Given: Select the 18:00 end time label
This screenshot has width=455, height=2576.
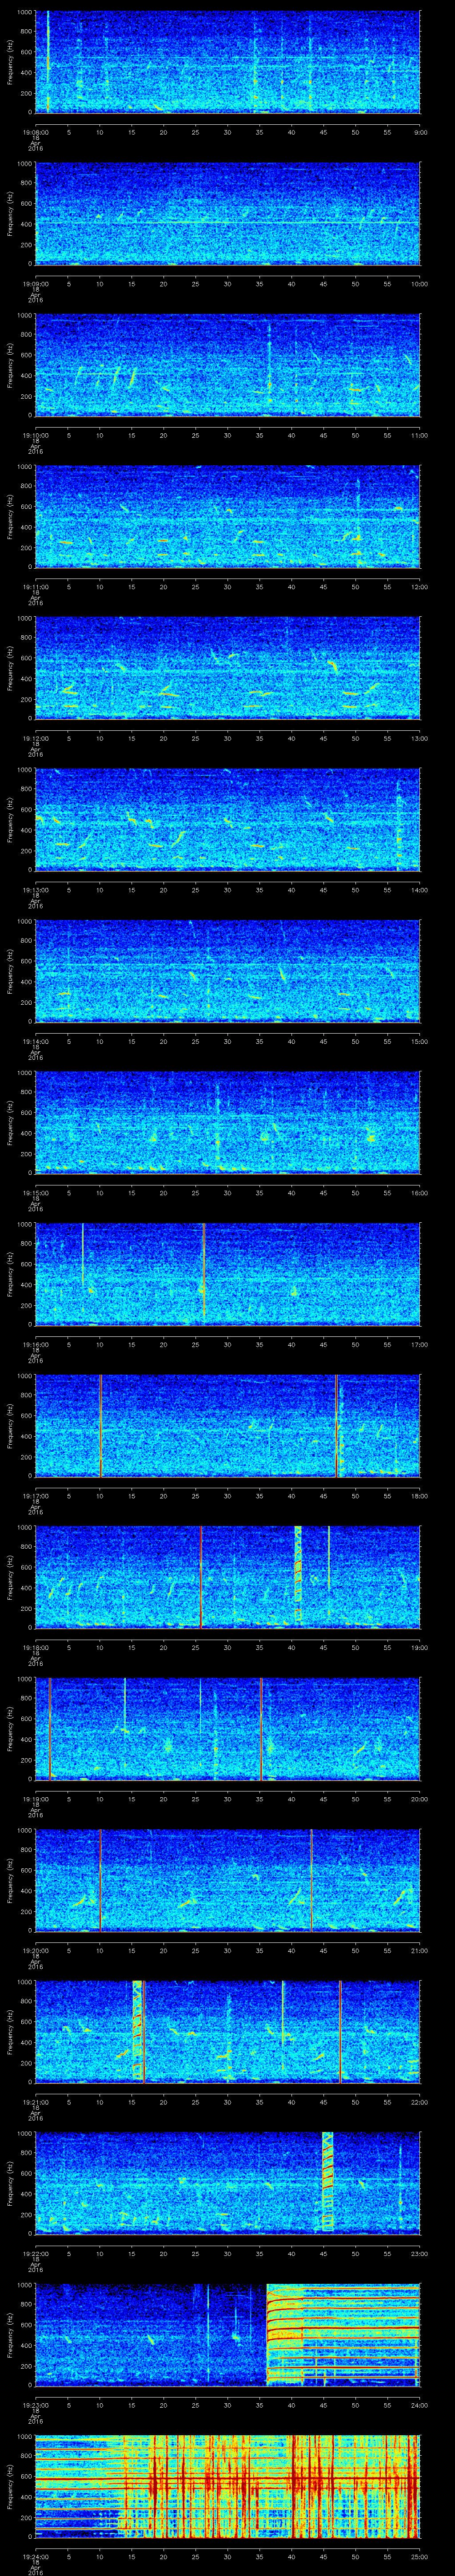Looking at the screenshot, I should 420,1495.
